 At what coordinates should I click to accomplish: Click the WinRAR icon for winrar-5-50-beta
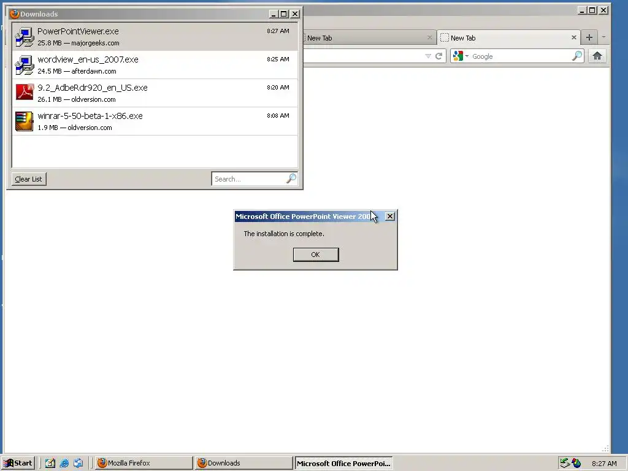pyautogui.click(x=25, y=121)
